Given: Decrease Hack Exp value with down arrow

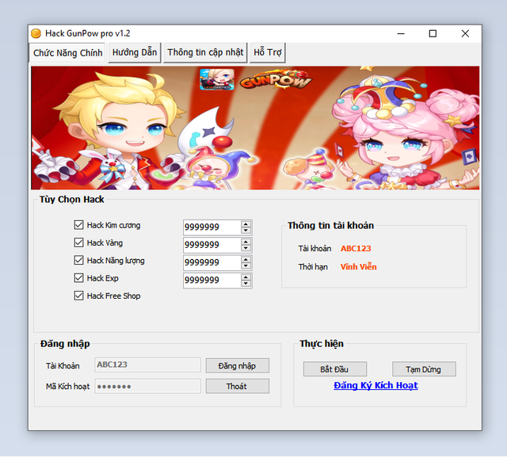Looking at the screenshot, I should click(246, 284).
